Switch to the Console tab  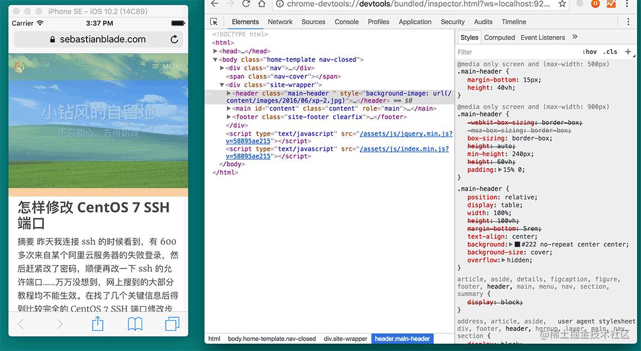[x=346, y=21]
